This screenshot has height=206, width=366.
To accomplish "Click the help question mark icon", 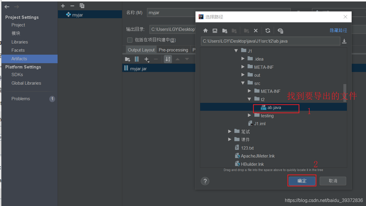I will pyautogui.click(x=205, y=181).
